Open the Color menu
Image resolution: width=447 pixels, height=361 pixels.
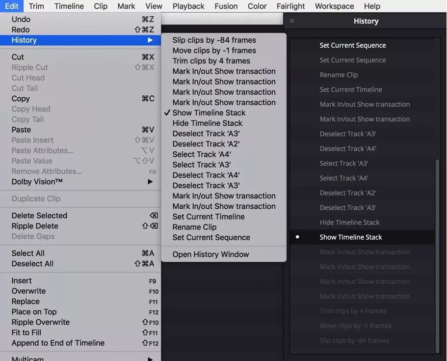[x=257, y=6]
